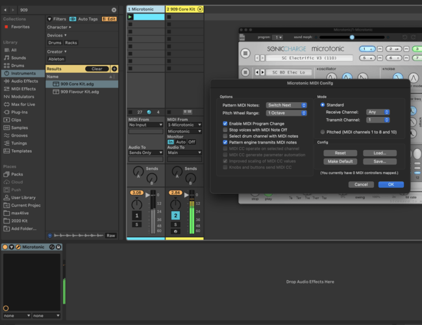Open the Tunings category
The image size is (422, 325).
tap(19, 143)
